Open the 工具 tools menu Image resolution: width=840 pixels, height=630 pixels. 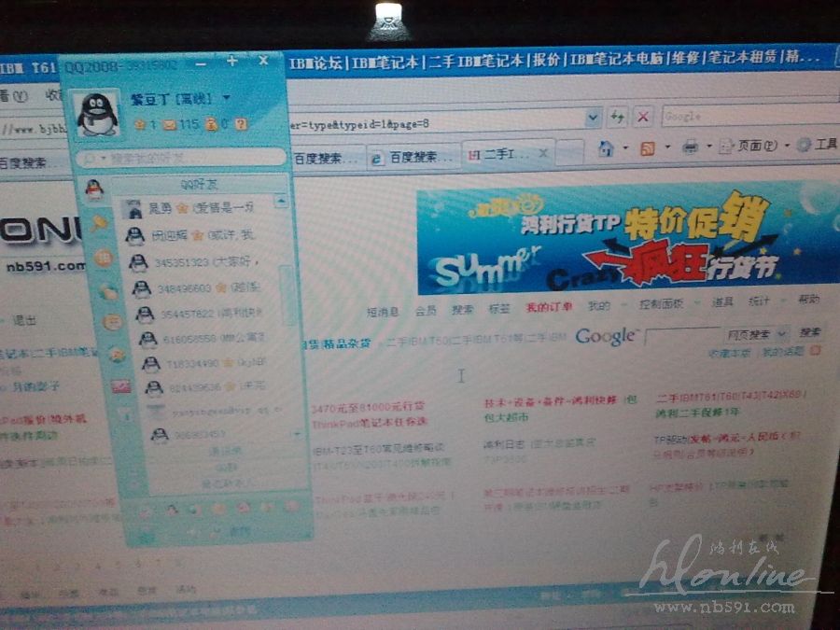(818, 144)
